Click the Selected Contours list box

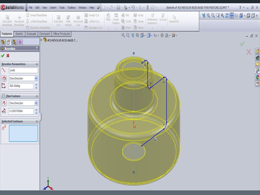(23, 133)
